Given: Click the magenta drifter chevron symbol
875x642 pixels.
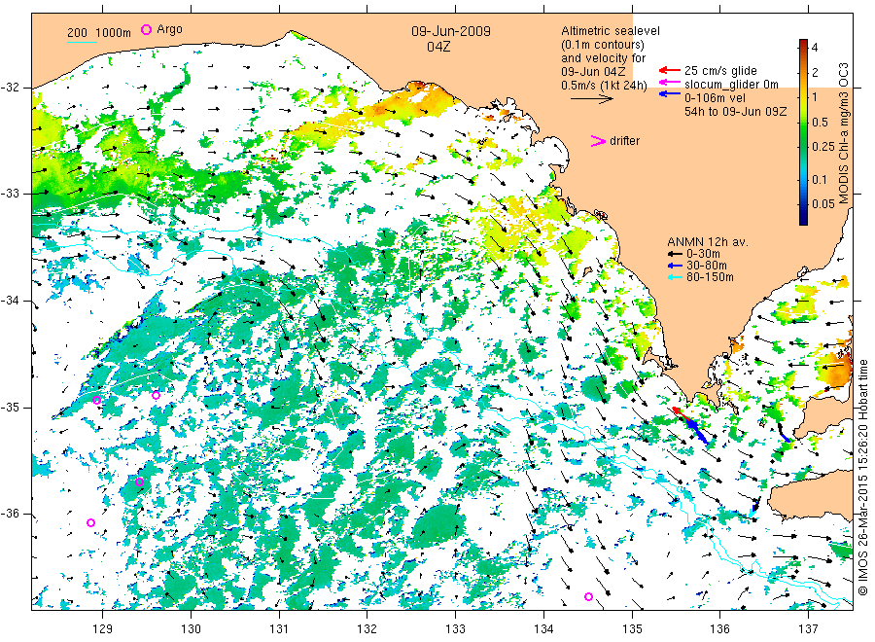Looking at the screenshot, I should tap(598, 141).
